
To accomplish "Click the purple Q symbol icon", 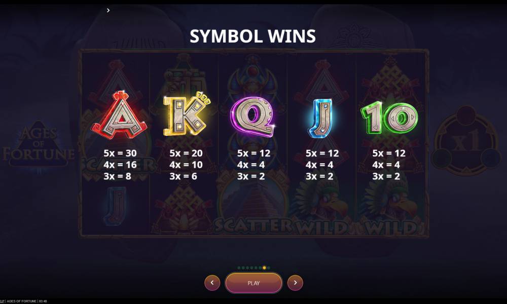I will (253, 117).
